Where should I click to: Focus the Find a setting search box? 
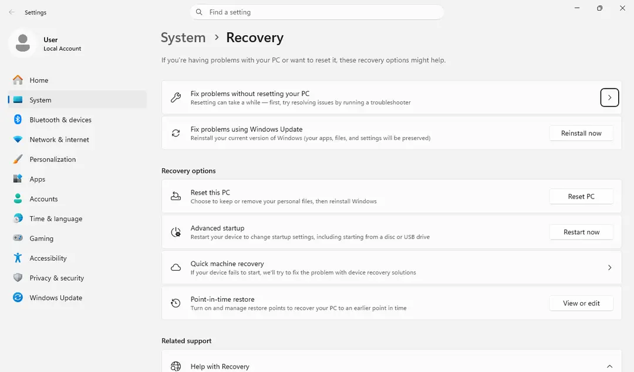tap(316, 12)
